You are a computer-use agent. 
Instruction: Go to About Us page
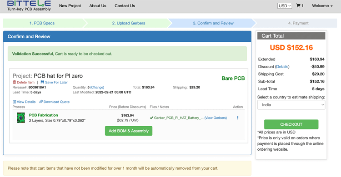click(98, 6)
